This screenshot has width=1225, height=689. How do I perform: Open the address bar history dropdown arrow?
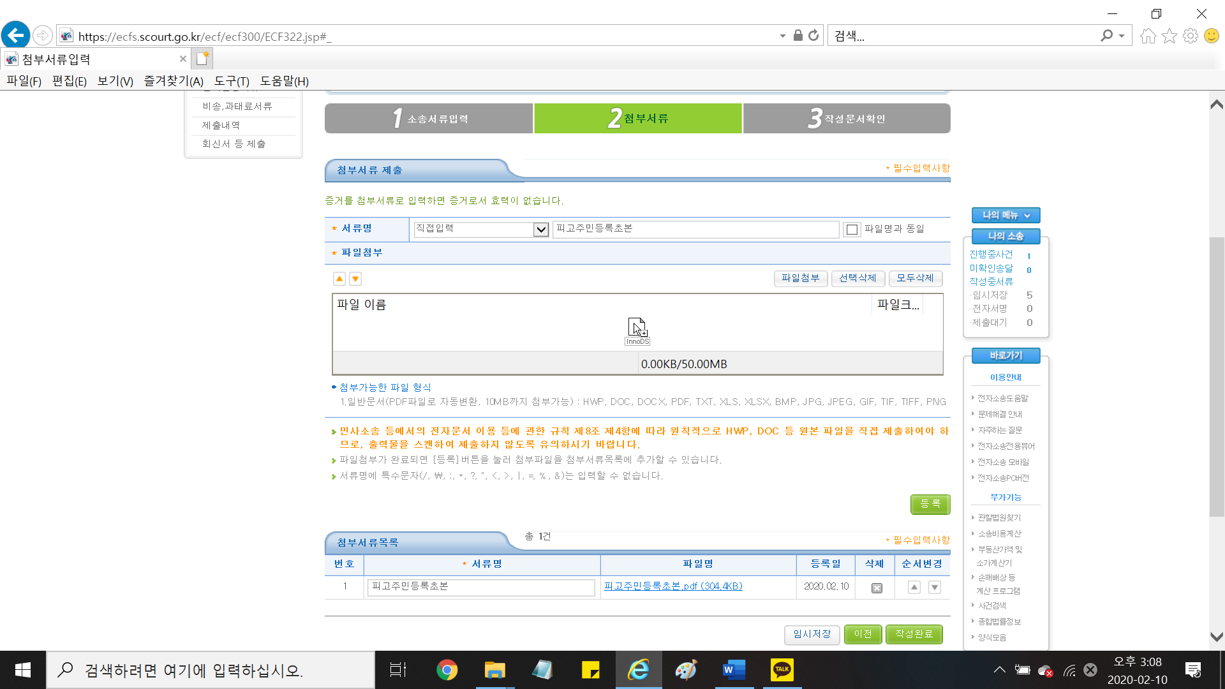(x=783, y=36)
